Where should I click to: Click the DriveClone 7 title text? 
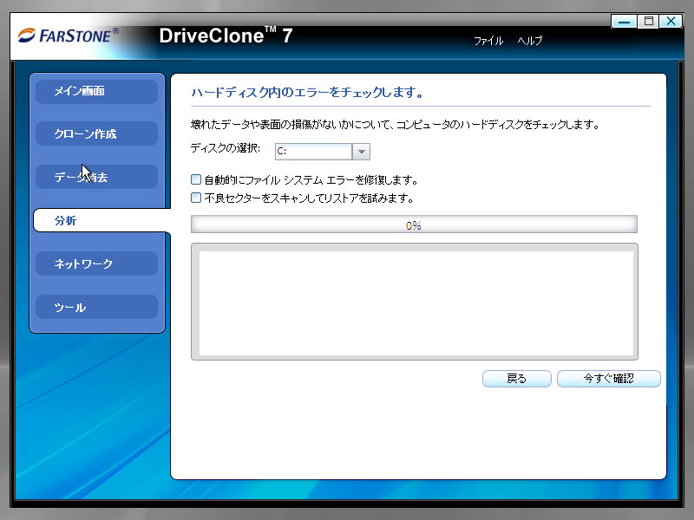coord(226,36)
